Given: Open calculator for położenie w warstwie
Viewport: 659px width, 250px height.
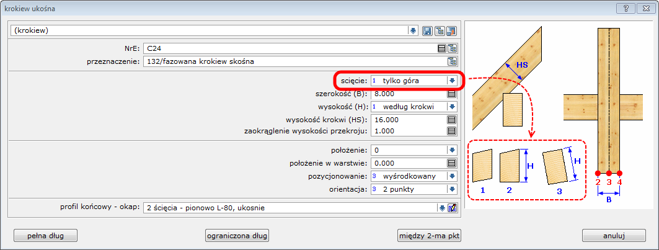Looking at the screenshot, I should click(452, 163).
